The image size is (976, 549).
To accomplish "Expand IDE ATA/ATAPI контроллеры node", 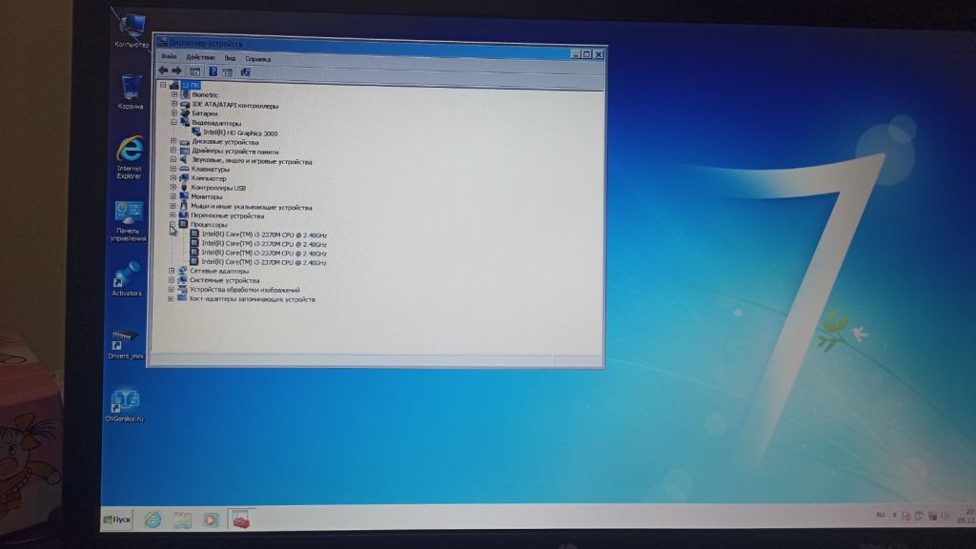I will (174, 104).
